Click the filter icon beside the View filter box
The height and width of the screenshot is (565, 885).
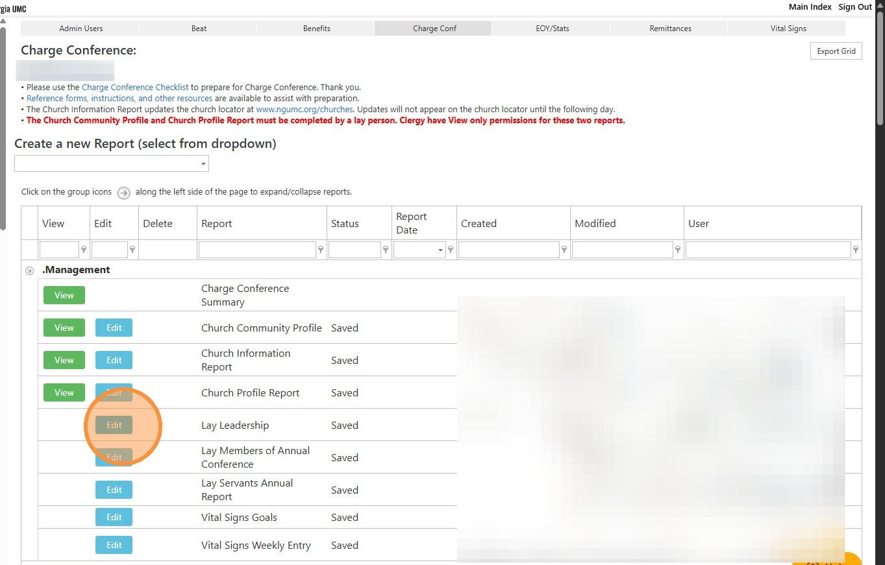click(x=84, y=250)
